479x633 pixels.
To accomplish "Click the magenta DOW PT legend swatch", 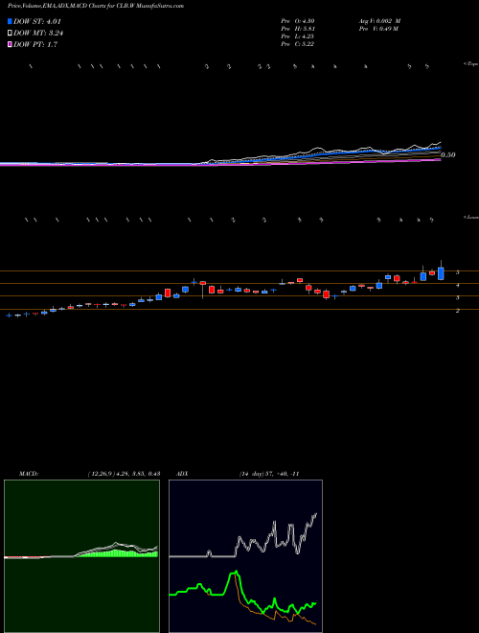I will [11, 44].
